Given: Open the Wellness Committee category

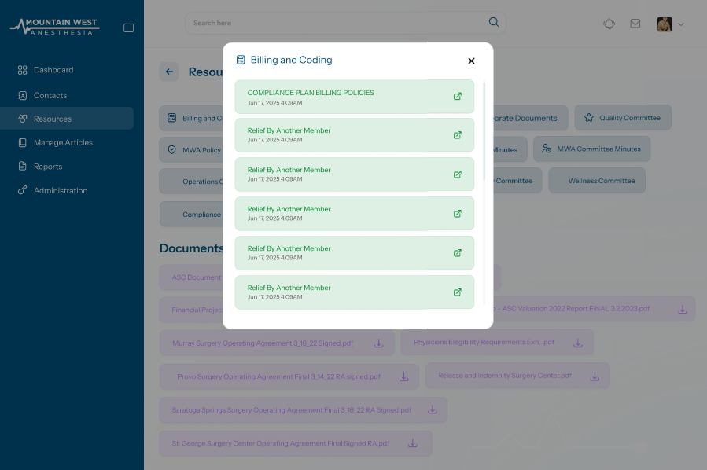Looking at the screenshot, I should tap(601, 181).
